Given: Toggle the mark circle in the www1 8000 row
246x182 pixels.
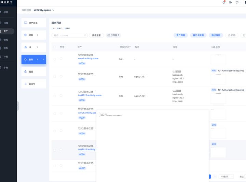Looking at the screenshot, I should tap(61, 59).
